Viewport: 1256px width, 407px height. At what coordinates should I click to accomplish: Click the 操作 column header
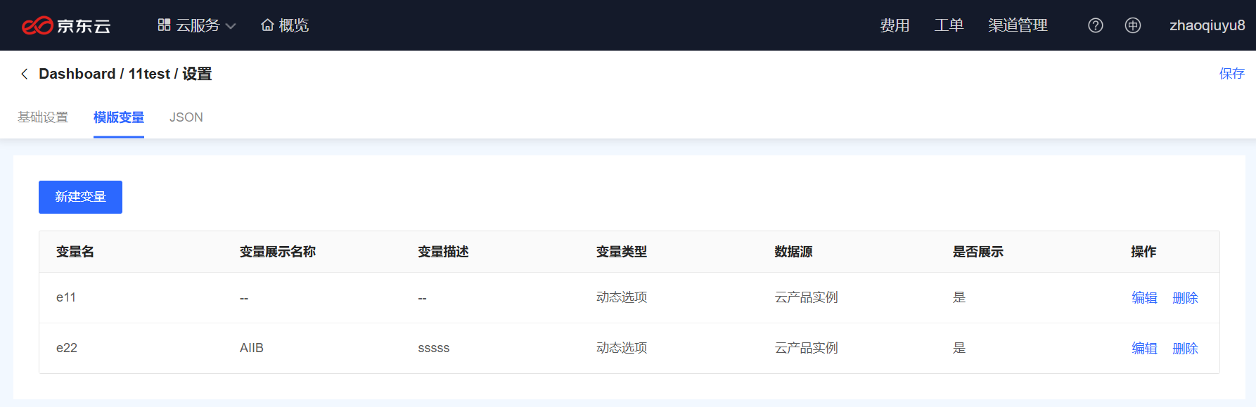tap(1143, 252)
